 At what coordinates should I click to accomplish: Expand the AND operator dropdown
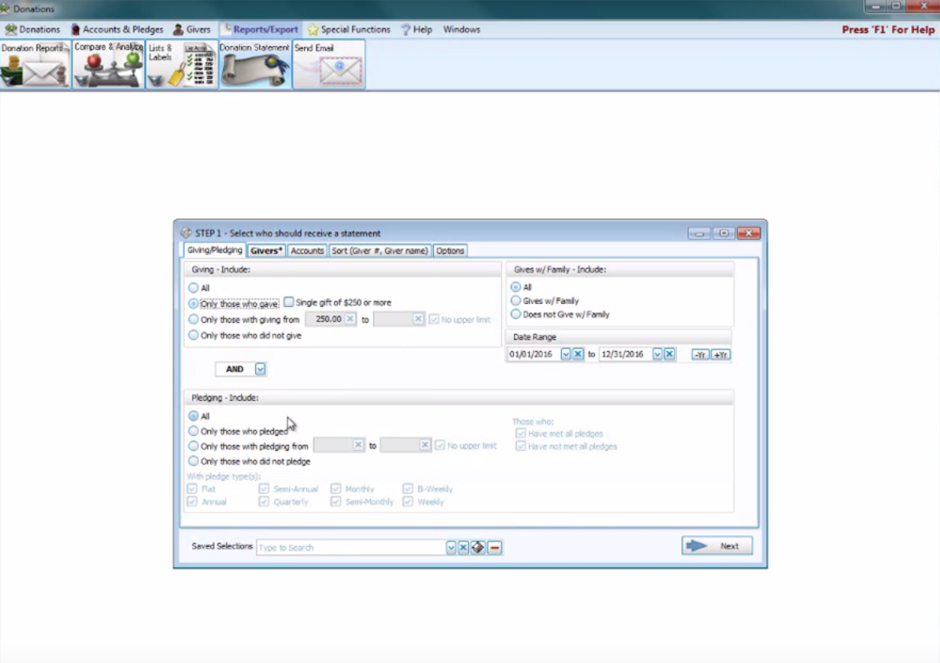tap(260, 369)
